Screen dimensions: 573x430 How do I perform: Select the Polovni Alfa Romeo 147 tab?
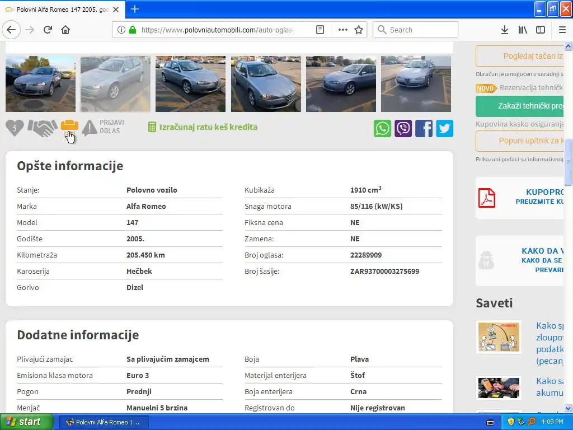pos(63,10)
